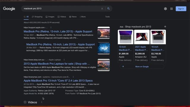
Task: Switch to the News tab
Action: coord(73,17)
